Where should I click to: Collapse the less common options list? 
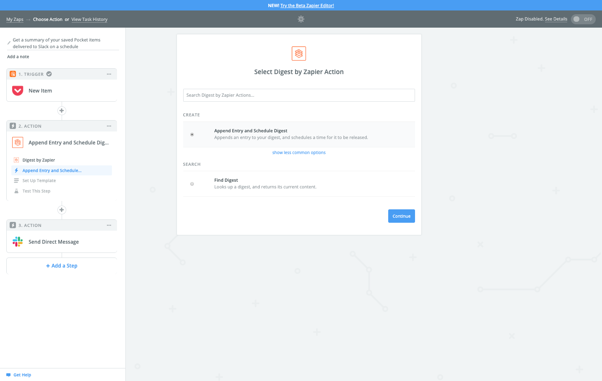[x=299, y=153]
